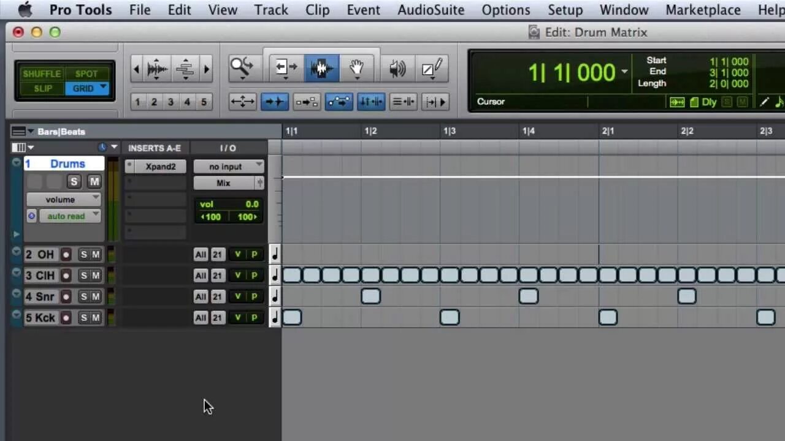This screenshot has width=785, height=441.
Task: Enable Slip edit mode
Action: coord(43,88)
